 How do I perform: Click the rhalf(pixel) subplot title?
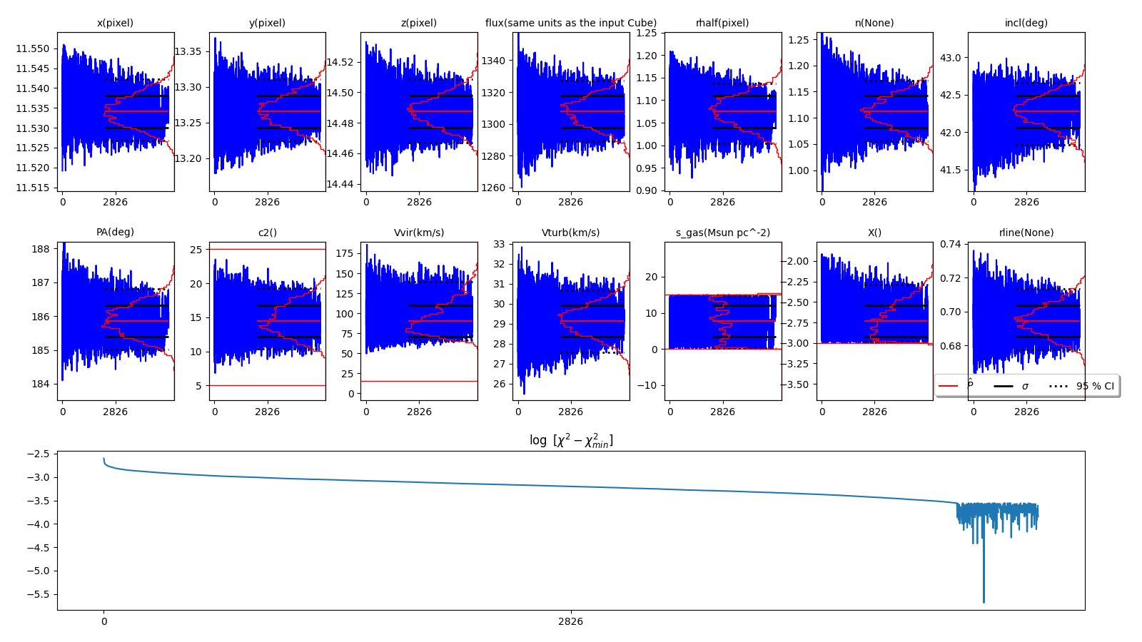pyautogui.click(x=722, y=23)
